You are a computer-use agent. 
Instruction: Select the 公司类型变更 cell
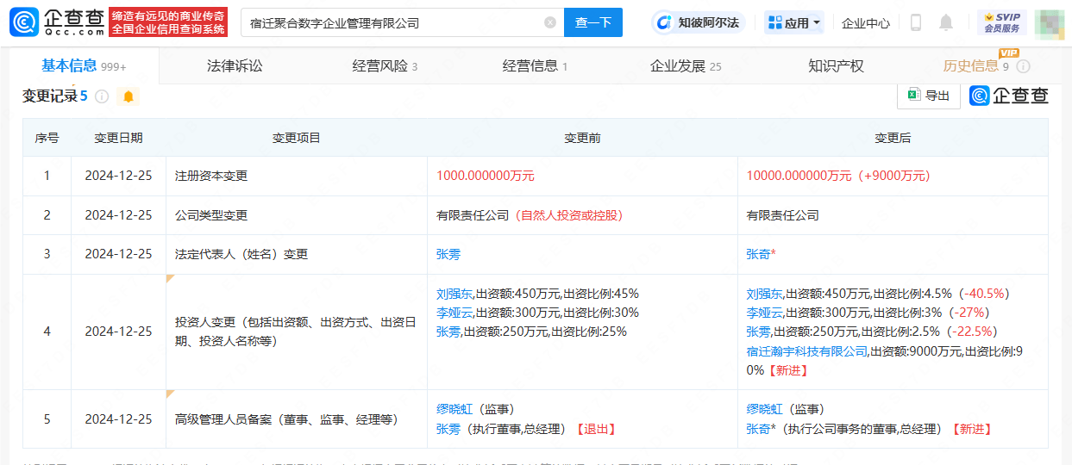[x=297, y=215]
